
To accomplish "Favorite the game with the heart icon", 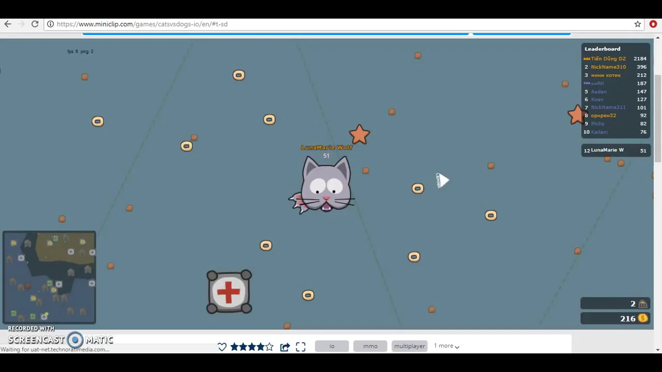I will coord(222,347).
